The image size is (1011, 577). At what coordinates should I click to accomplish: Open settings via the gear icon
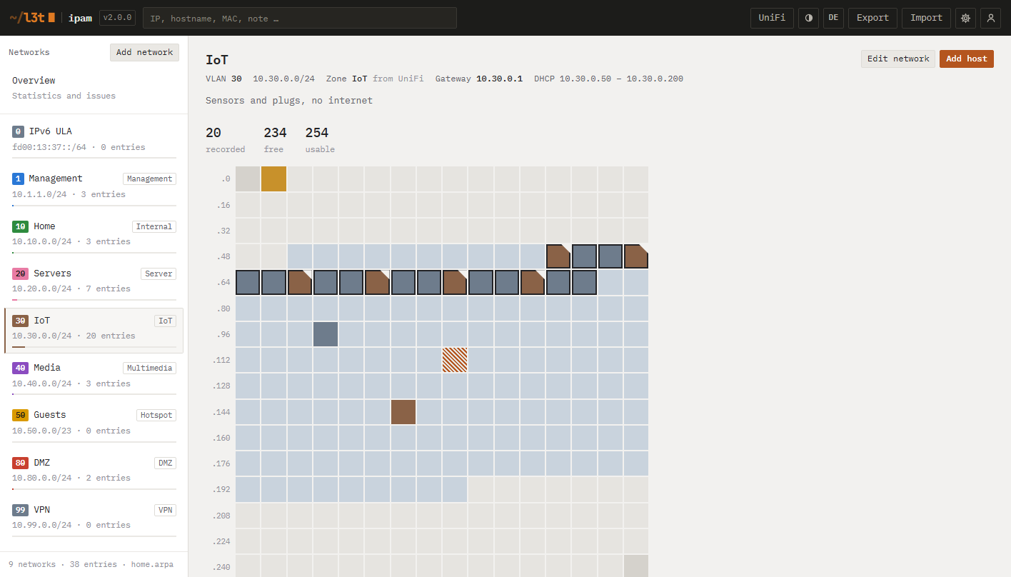(965, 18)
